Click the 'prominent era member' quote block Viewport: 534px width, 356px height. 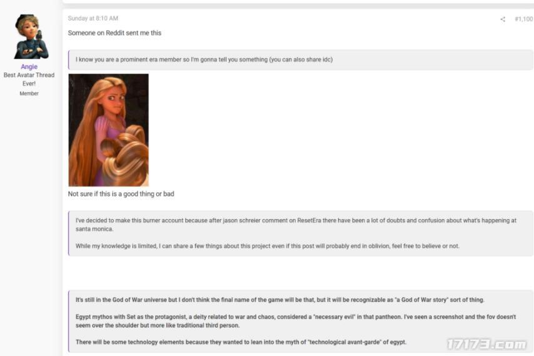301,59
